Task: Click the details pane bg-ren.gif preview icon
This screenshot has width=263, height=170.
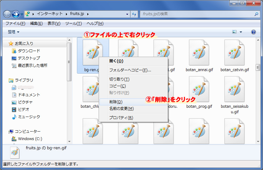Action: [x=15, y=153]
